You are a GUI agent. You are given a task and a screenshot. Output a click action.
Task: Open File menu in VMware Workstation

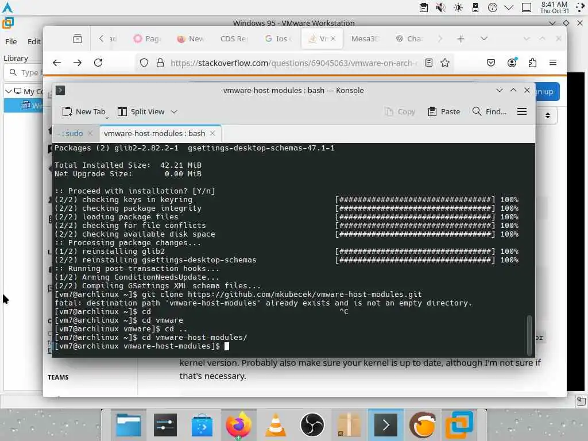pos(11,41)
